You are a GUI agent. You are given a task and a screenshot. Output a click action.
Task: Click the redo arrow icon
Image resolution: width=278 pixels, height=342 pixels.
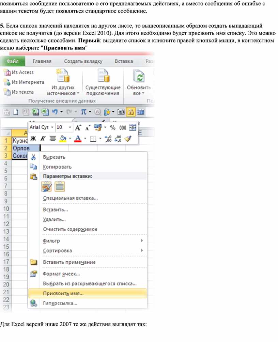(x=69, y=112)
